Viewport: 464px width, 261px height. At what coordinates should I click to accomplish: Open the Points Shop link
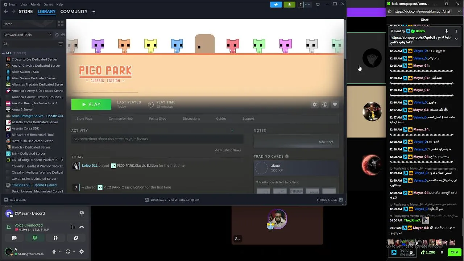tap(158, 119)
